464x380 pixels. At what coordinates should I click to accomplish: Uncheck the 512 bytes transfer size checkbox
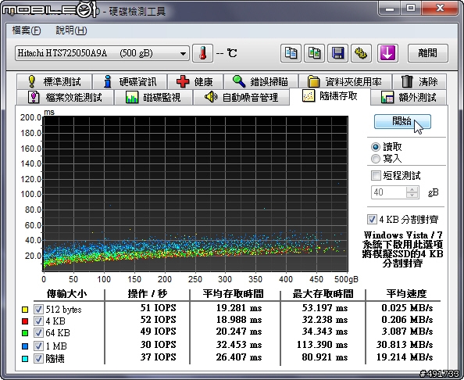click(x=38, y=309)
